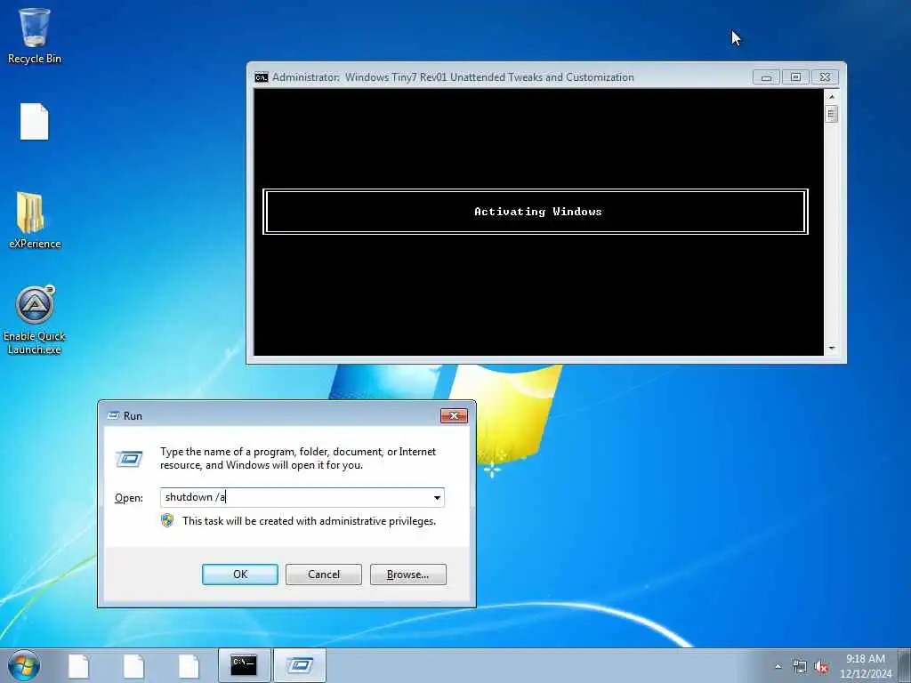
Task: Open the eXPerience folder icon
Action: tap(35, 221)
